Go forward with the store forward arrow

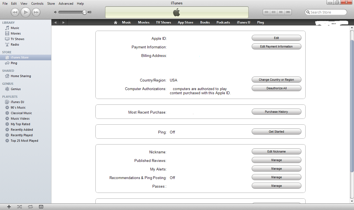(x=63, y=22)
